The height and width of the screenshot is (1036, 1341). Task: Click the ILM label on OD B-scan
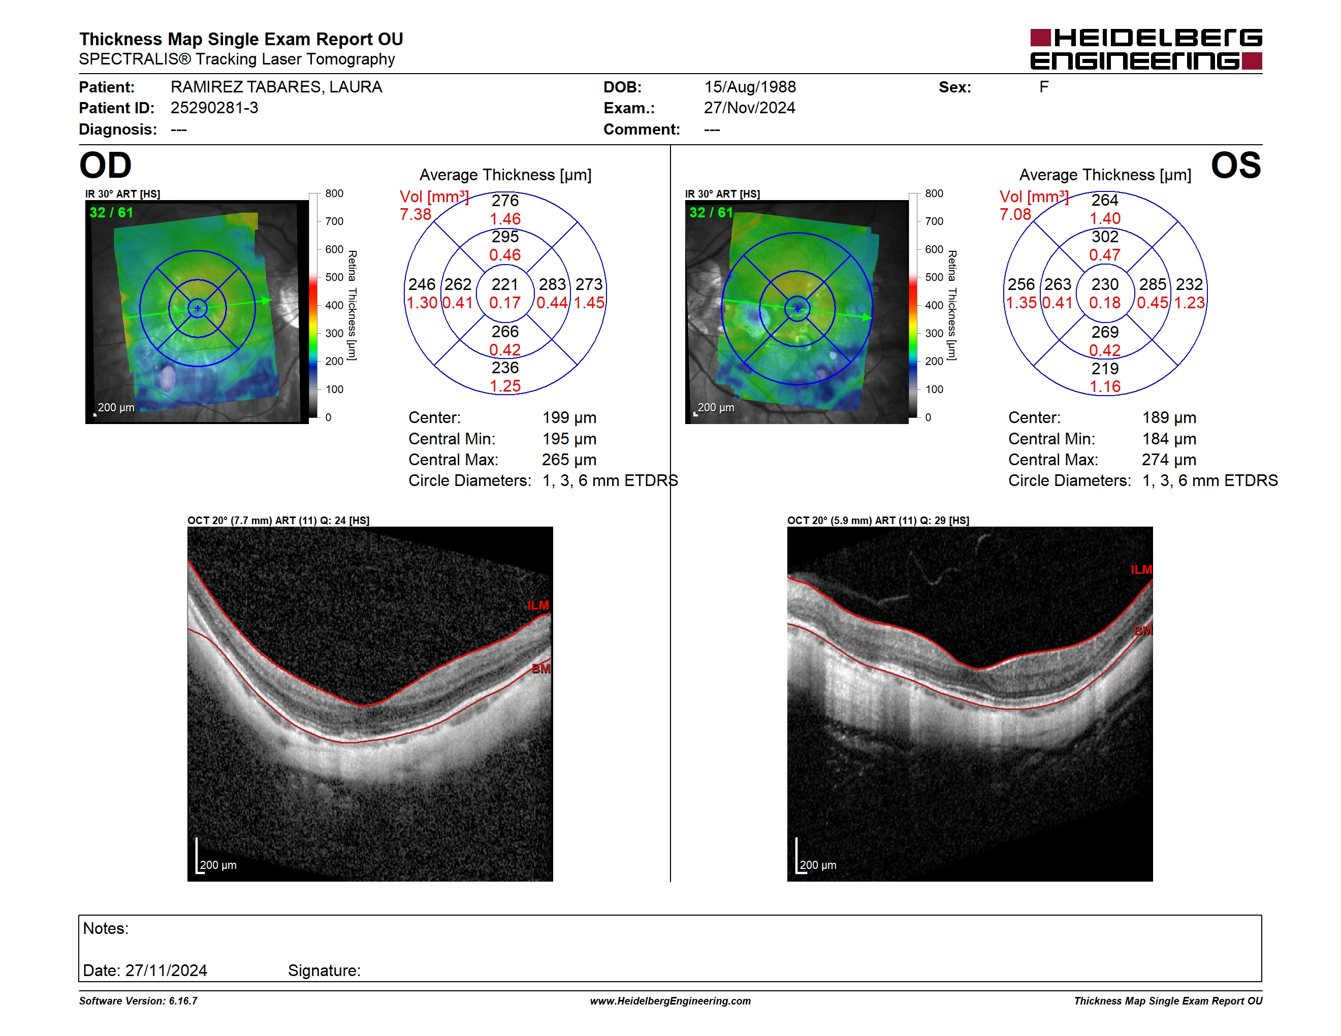(x=538, y=605)
